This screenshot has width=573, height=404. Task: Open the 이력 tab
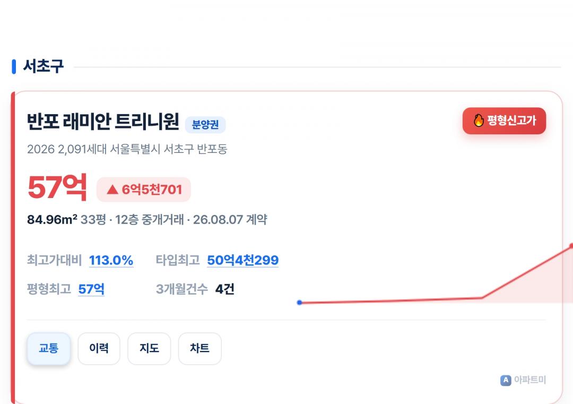pos(99,348)
